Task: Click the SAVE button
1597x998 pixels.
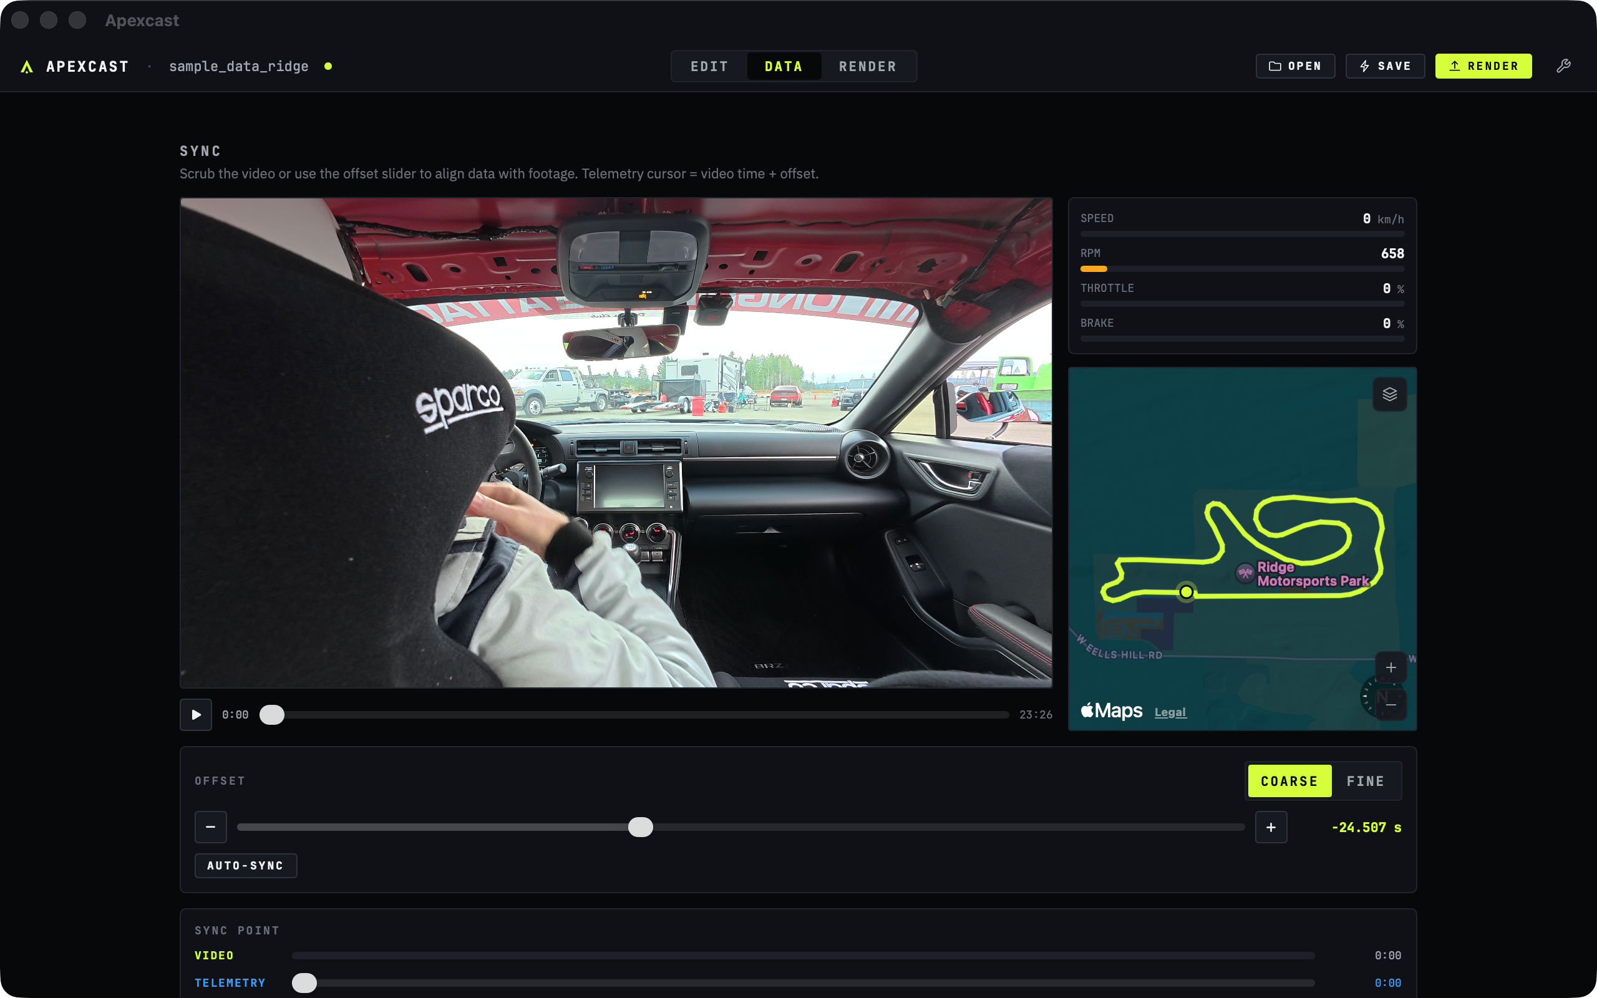Action: (1385, 66)
